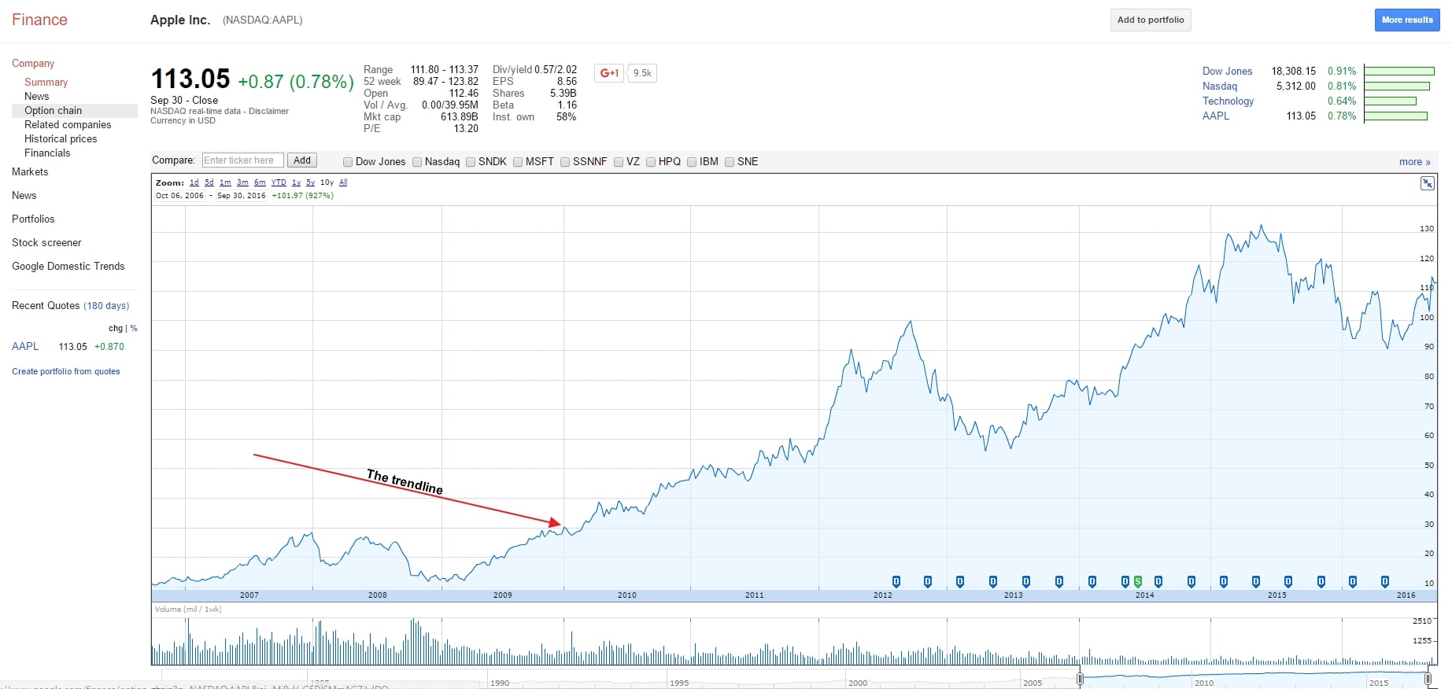Click the 9.5k share count bubble
Screen dimensions: 1452x689
pos(643,73)
